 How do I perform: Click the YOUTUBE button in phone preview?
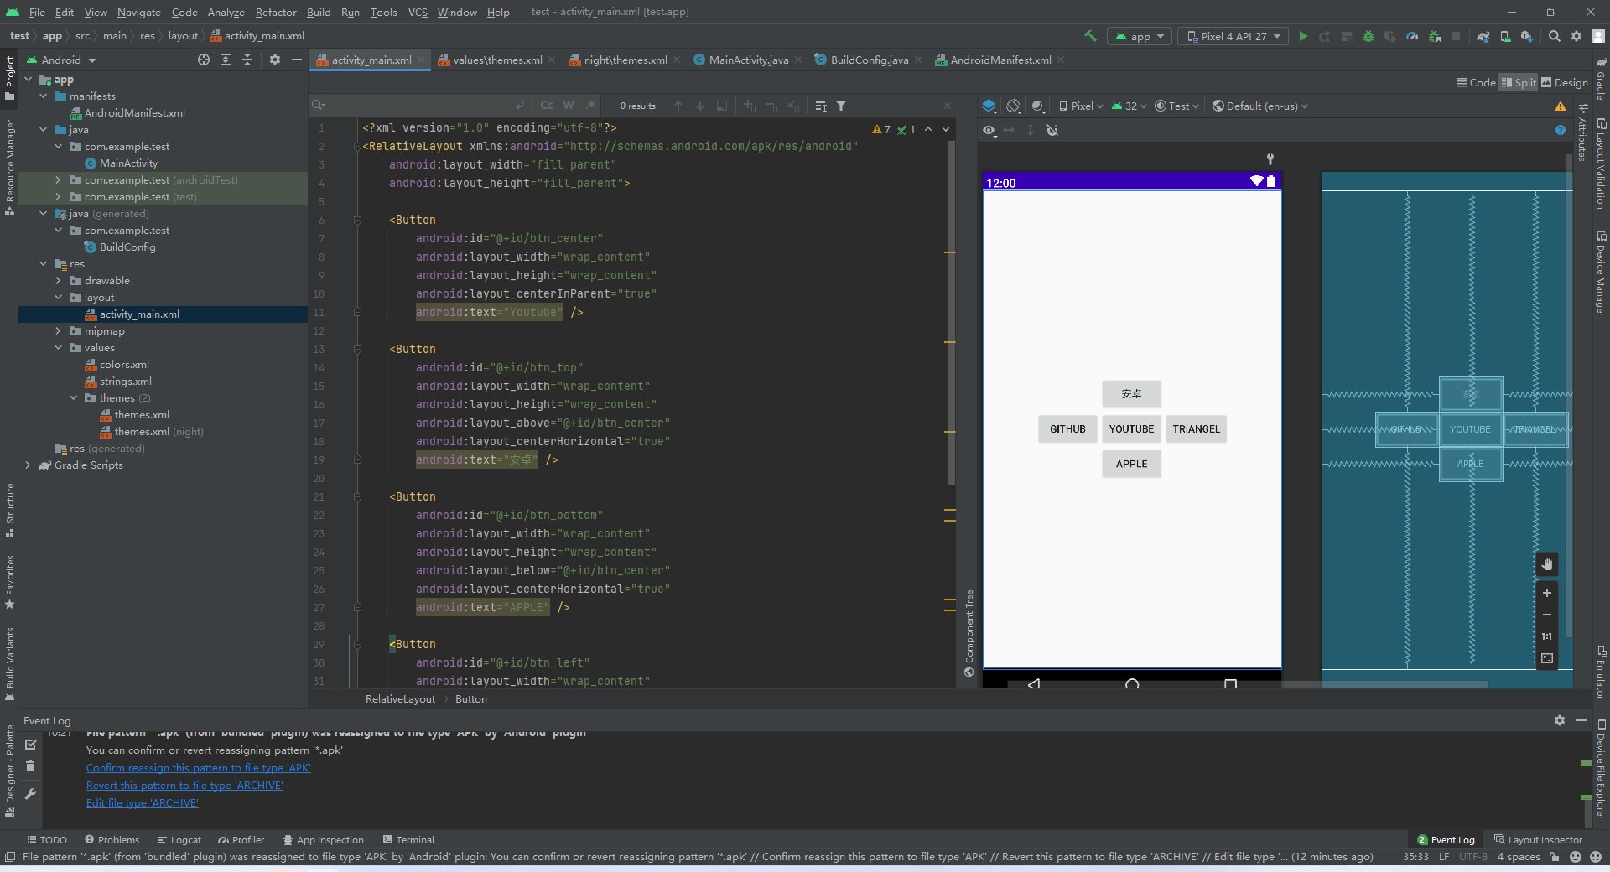(1131, 428)
